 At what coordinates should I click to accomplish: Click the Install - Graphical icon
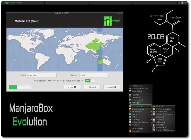(130, 89)
